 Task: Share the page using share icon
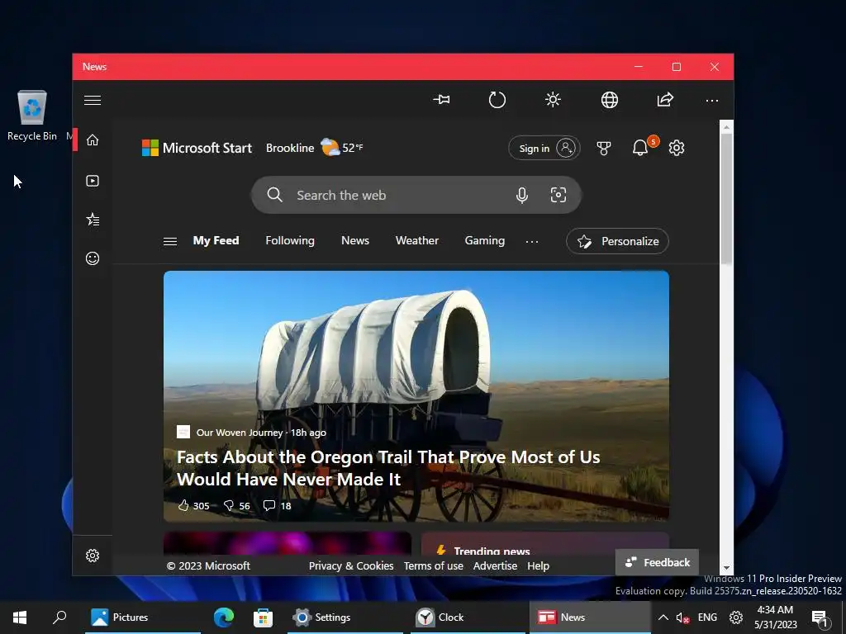point(665,100)
